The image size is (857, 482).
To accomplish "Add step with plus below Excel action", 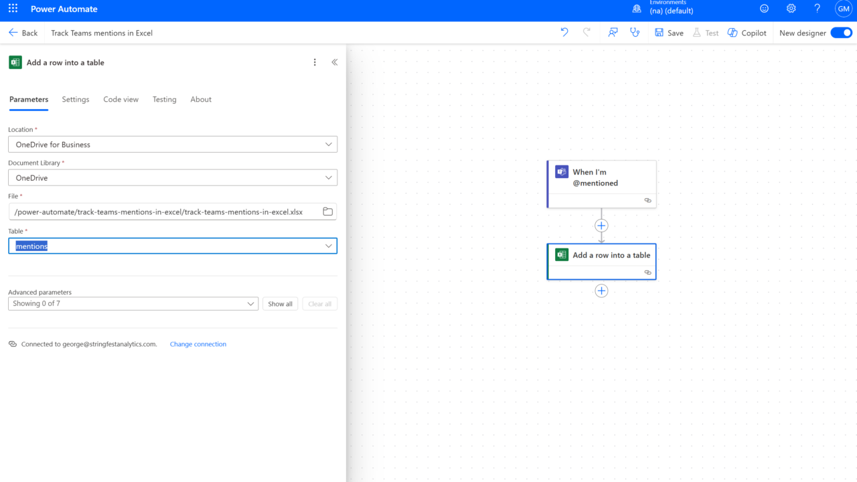I will [601, 291].
